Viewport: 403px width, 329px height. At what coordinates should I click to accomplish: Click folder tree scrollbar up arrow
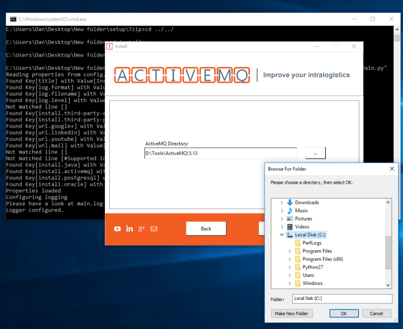(388, 202)
